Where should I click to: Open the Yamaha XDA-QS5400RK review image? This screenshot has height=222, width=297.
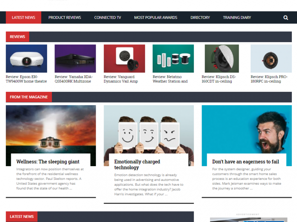click(75, 58)
